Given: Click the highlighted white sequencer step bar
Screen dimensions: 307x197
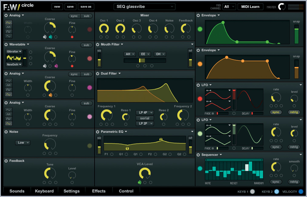Looking at the screenshot, I should [x=247, y=168].
